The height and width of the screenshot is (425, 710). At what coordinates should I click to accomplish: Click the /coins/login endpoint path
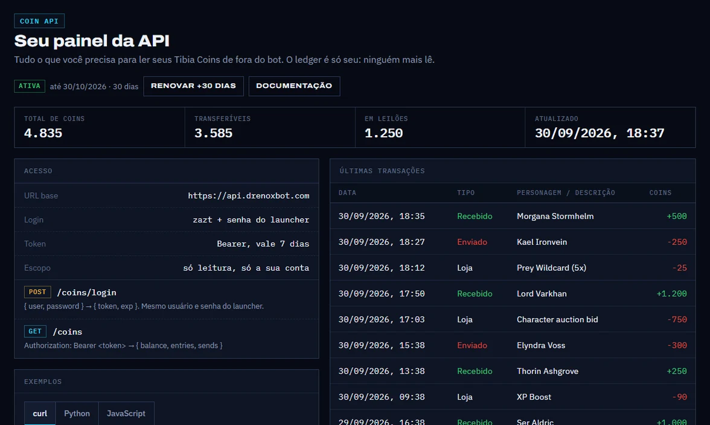86,292
